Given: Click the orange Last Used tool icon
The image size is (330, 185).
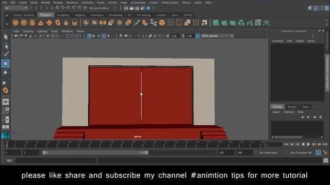Looking at the screenshot, I should click(6, 90).
